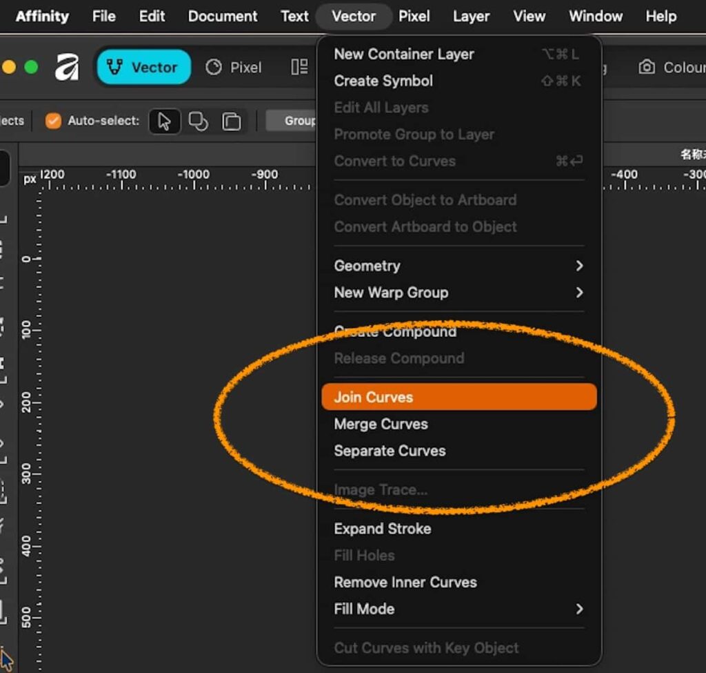Uncheck the Auto-select checkbox
The width and height of the screenshot is (706, 673).
point(53,121)
